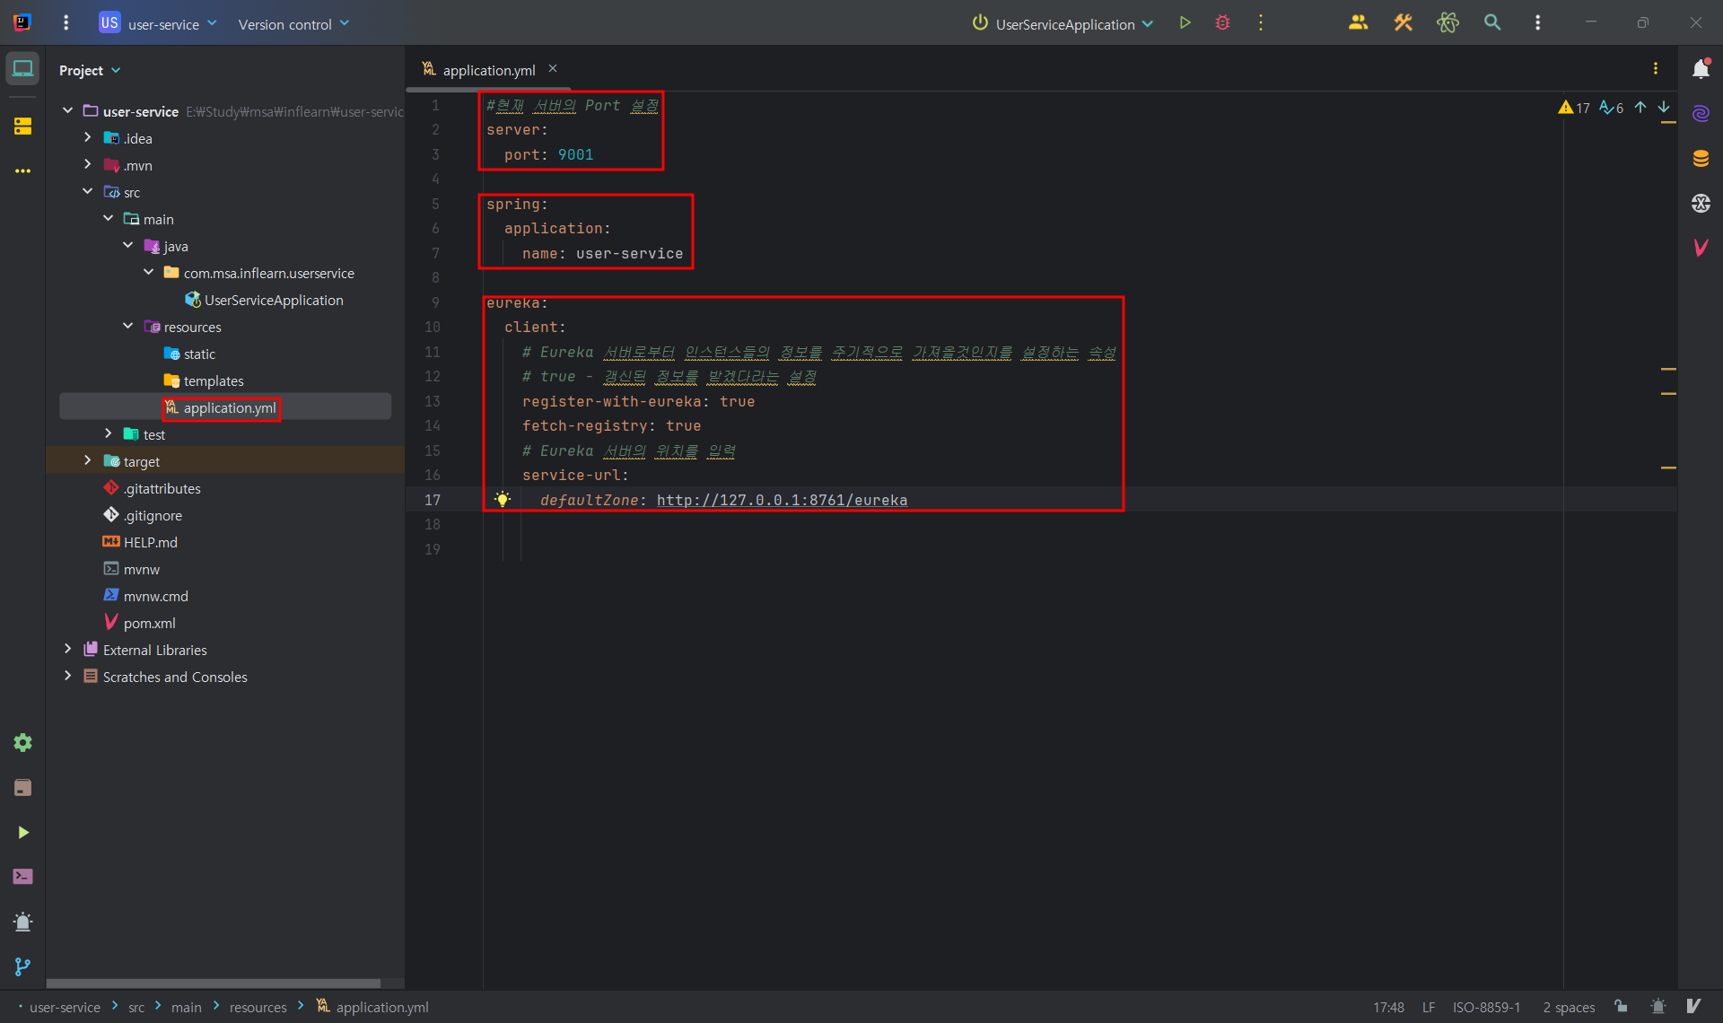
Task: Expand the target folder
Action: pyautogui.click(x=87, y=460)
